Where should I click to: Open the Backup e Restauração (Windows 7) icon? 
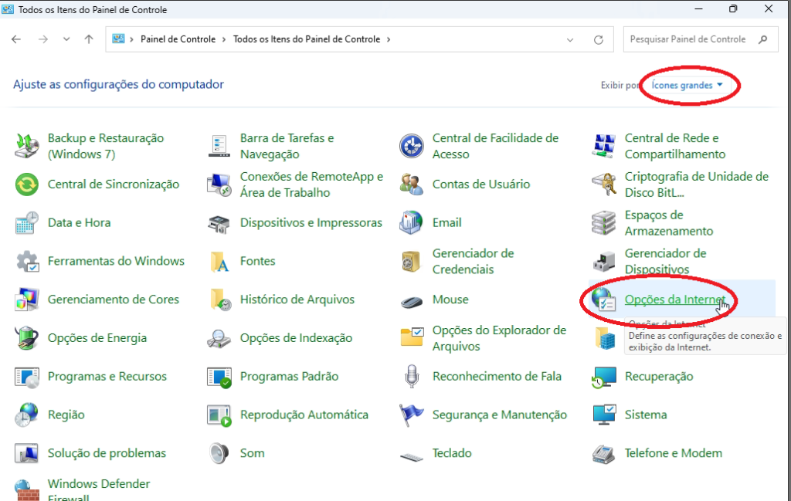click(27, 146)
